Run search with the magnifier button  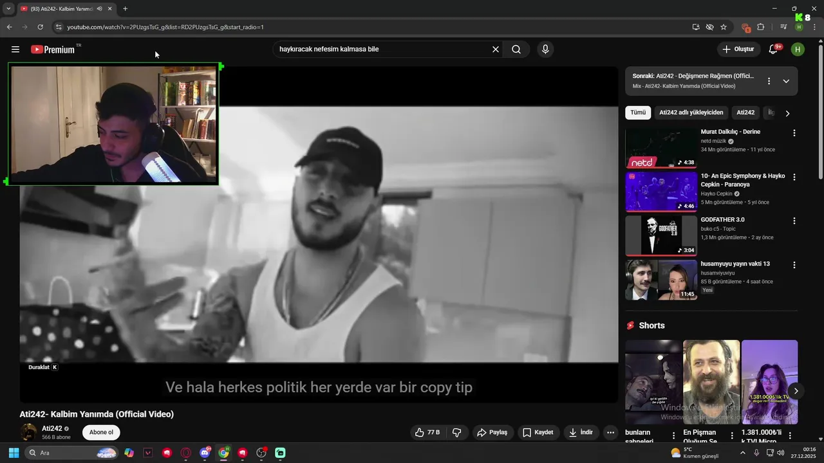pos(516,50)
